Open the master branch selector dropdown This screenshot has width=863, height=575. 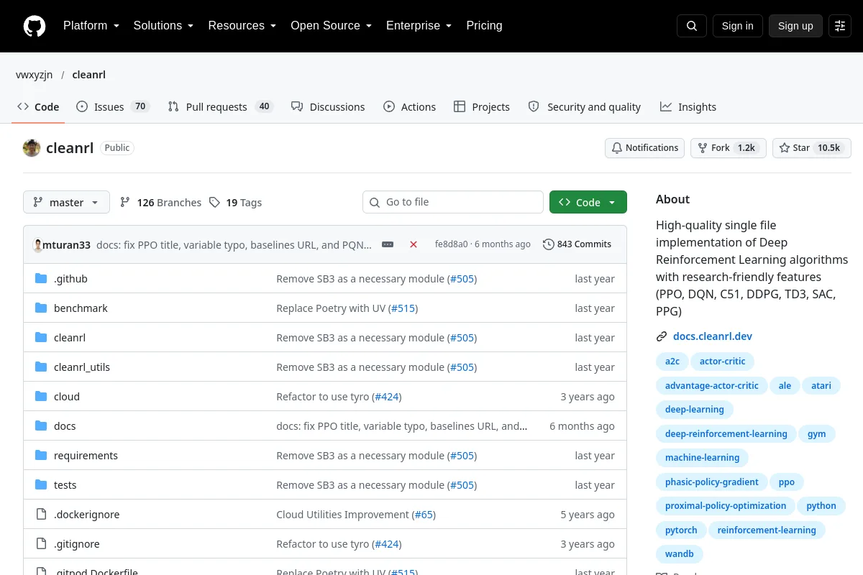pyautogui.click(x=66, y=203)
